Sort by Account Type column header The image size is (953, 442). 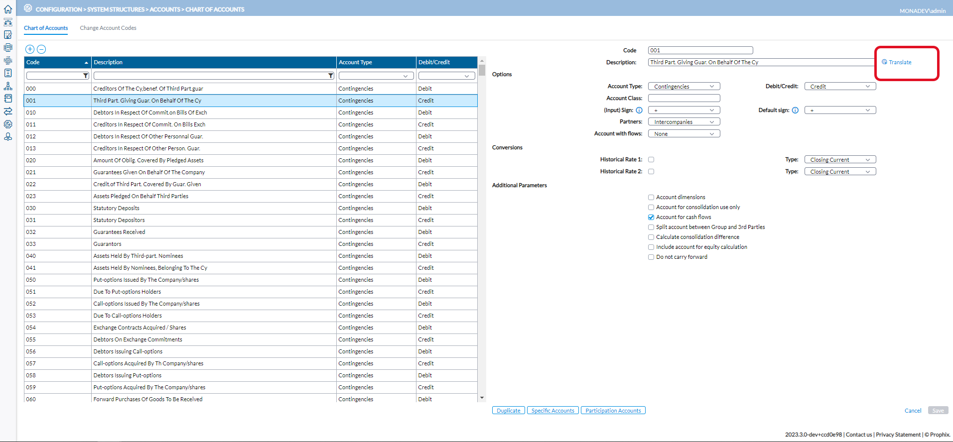(x=376, y=62)
